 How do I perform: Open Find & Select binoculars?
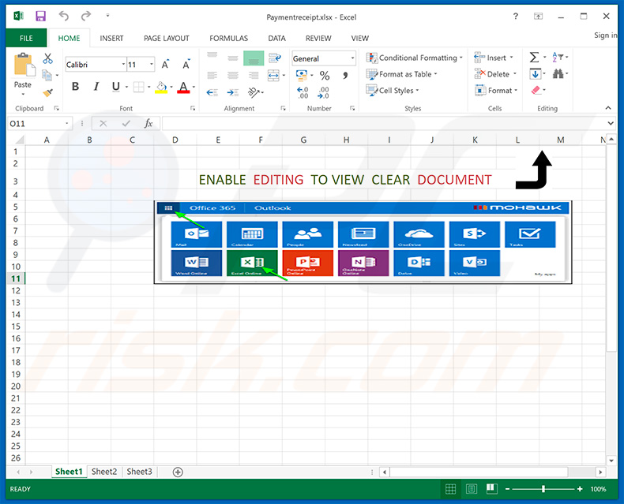pos(558,74)
